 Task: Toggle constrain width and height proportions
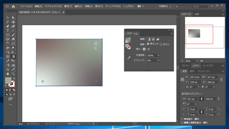pos(221,80)
